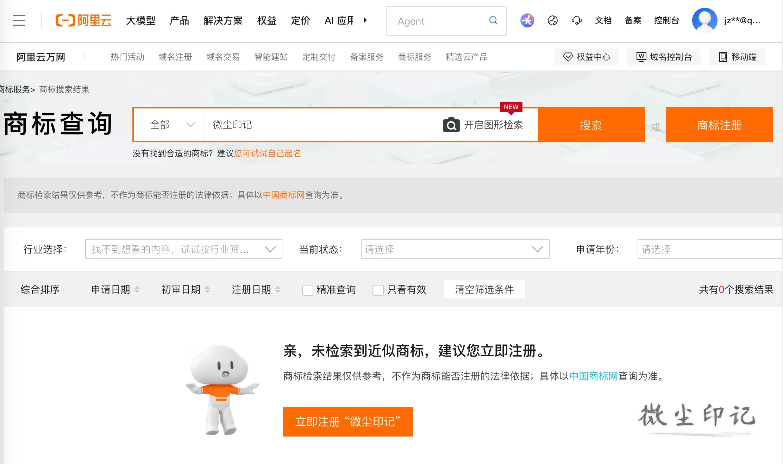Screen dimensions: 783x464
Task: Click 商标服务 breadcrumb link
Action: 15,89
